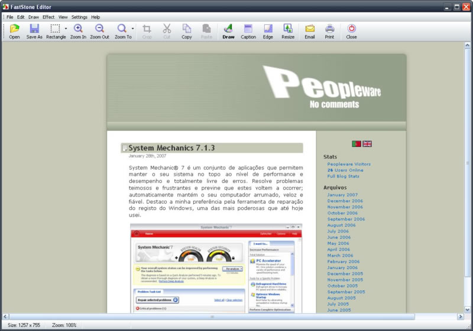The image size is (473, 331).
Task: Click the FastStone Editor title bar icon
Action: (5, 6)
